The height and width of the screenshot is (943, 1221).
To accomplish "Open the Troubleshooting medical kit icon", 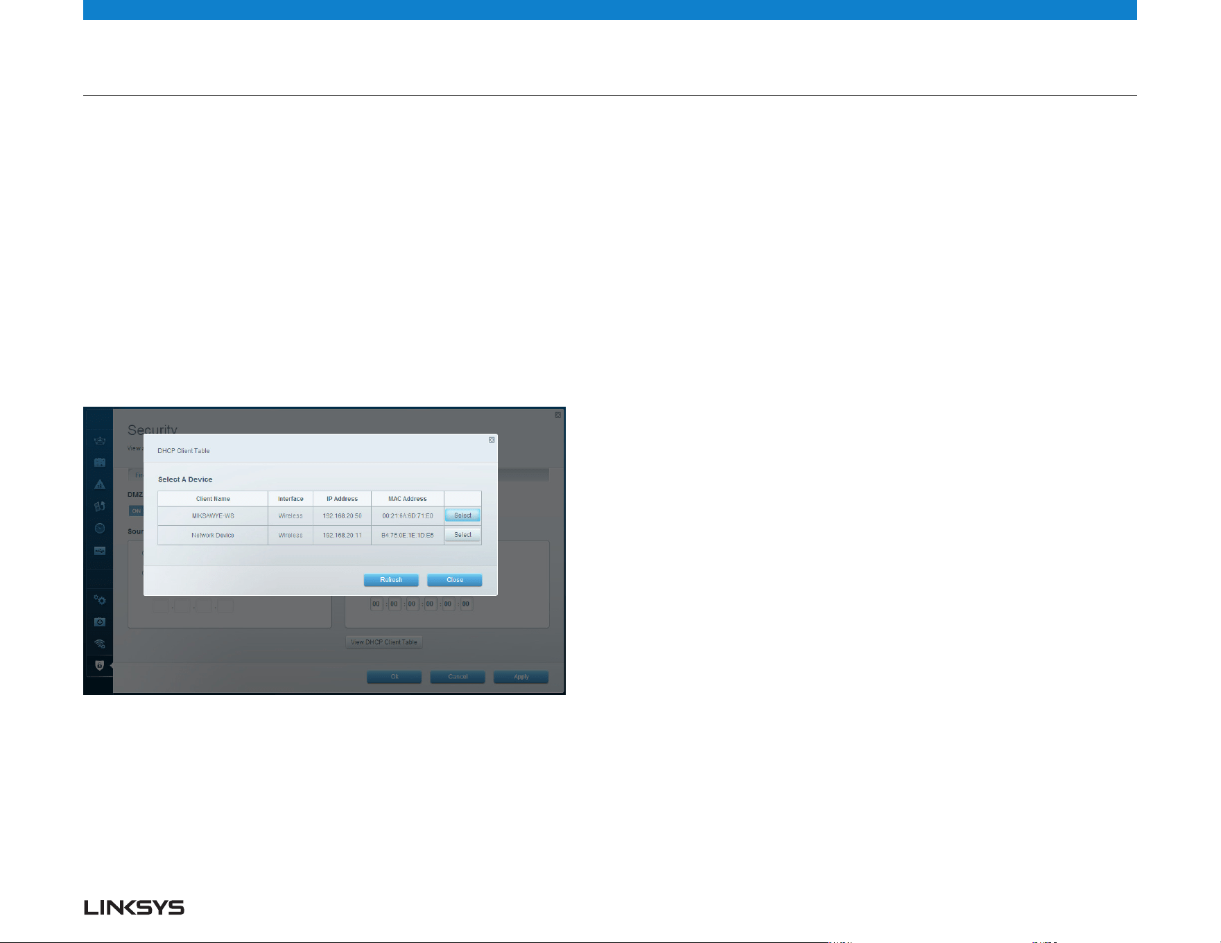I will click(x=100, y=622).
